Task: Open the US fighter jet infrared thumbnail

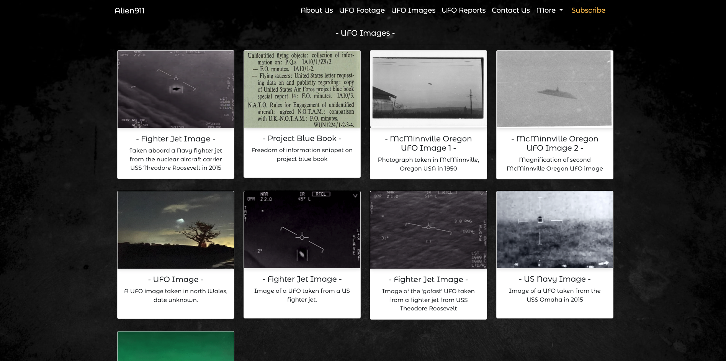Action: coord(302,230)
